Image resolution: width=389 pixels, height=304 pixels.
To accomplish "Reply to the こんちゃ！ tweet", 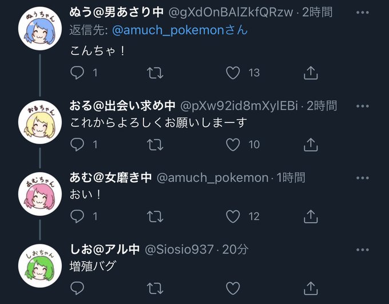I will 77,73.
